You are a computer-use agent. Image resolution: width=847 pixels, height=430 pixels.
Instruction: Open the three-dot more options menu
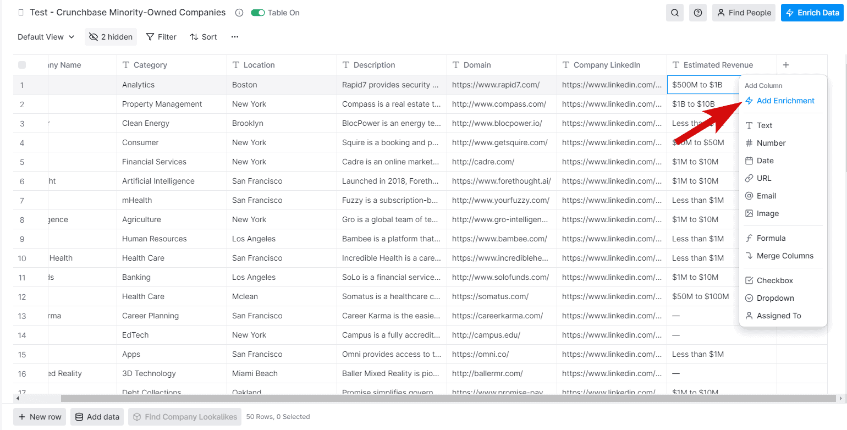235,37
